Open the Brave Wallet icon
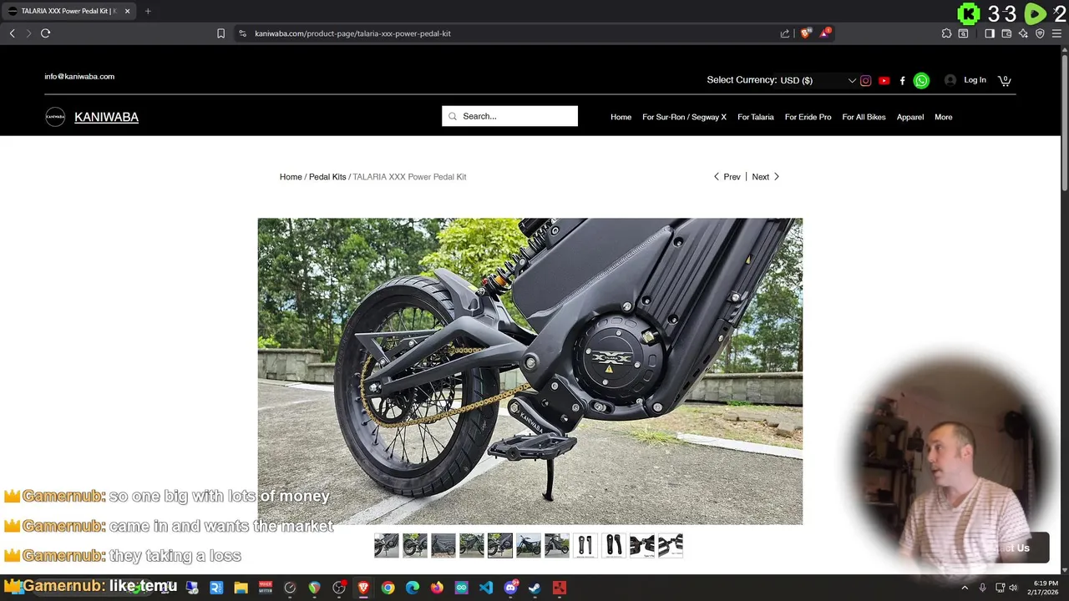 point(1006,33)
